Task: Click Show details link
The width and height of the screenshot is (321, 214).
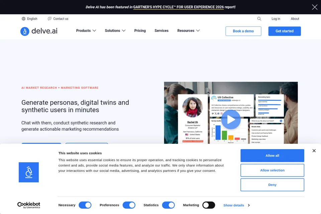Action: [234, 205]
